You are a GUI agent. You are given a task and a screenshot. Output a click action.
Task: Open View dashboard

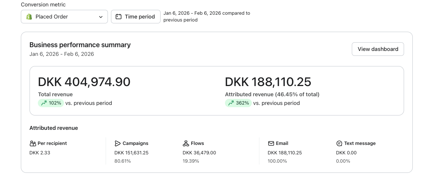tap(378, 49)
